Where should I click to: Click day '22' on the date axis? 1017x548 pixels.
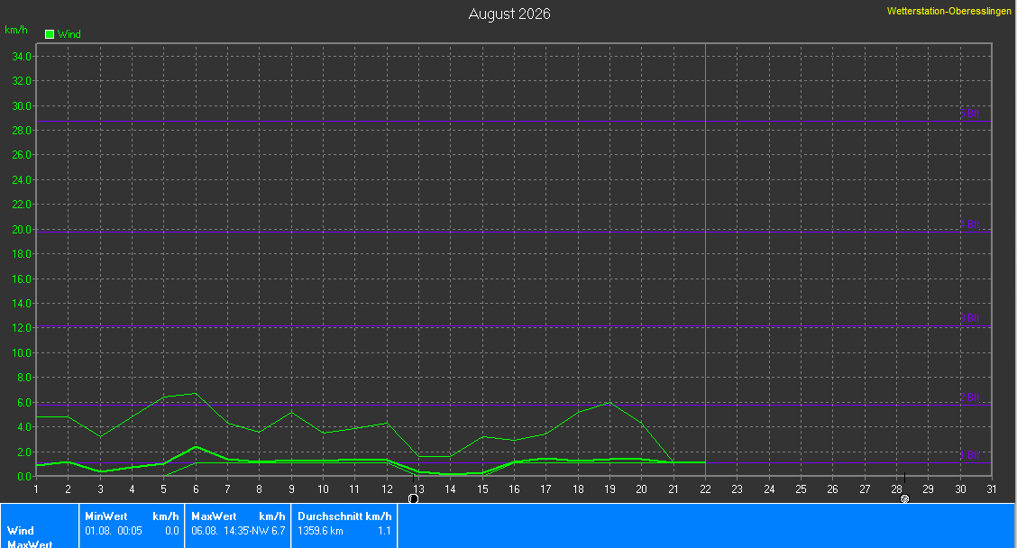[705, 489]
